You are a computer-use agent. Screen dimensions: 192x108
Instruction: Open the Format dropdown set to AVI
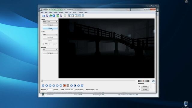click(x=50, y=50)
